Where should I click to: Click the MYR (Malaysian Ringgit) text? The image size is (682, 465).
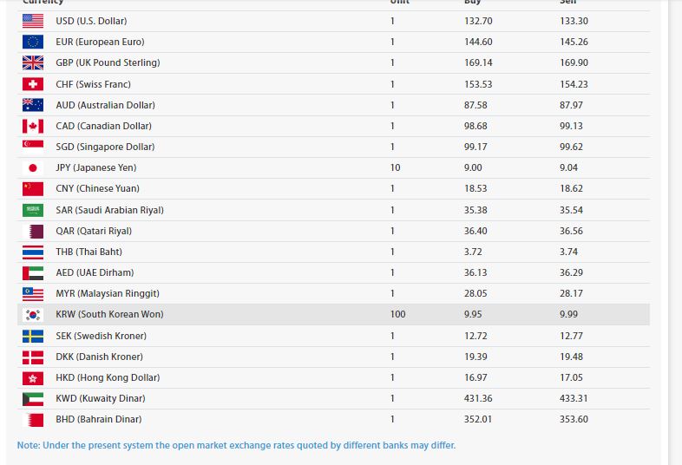(x=108, y=293)
